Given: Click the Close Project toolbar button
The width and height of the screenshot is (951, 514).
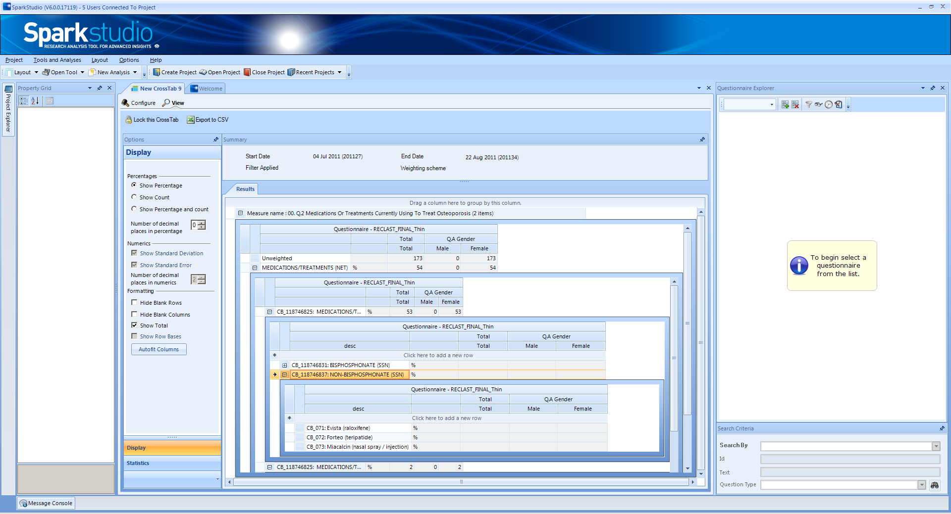Looking at the screenshot, I should point(264,72).
